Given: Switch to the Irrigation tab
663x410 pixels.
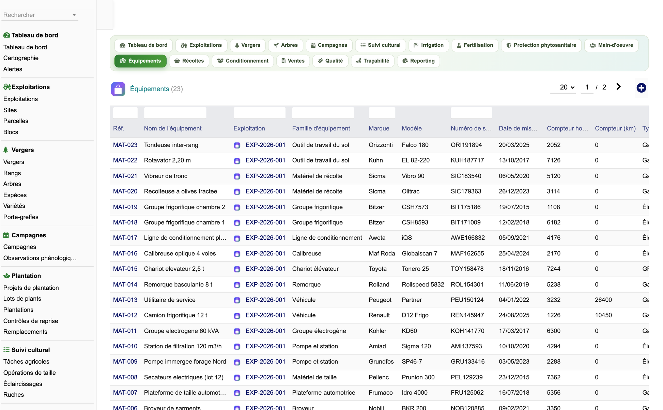Looking at the screenshot, I should click(429, 45).
